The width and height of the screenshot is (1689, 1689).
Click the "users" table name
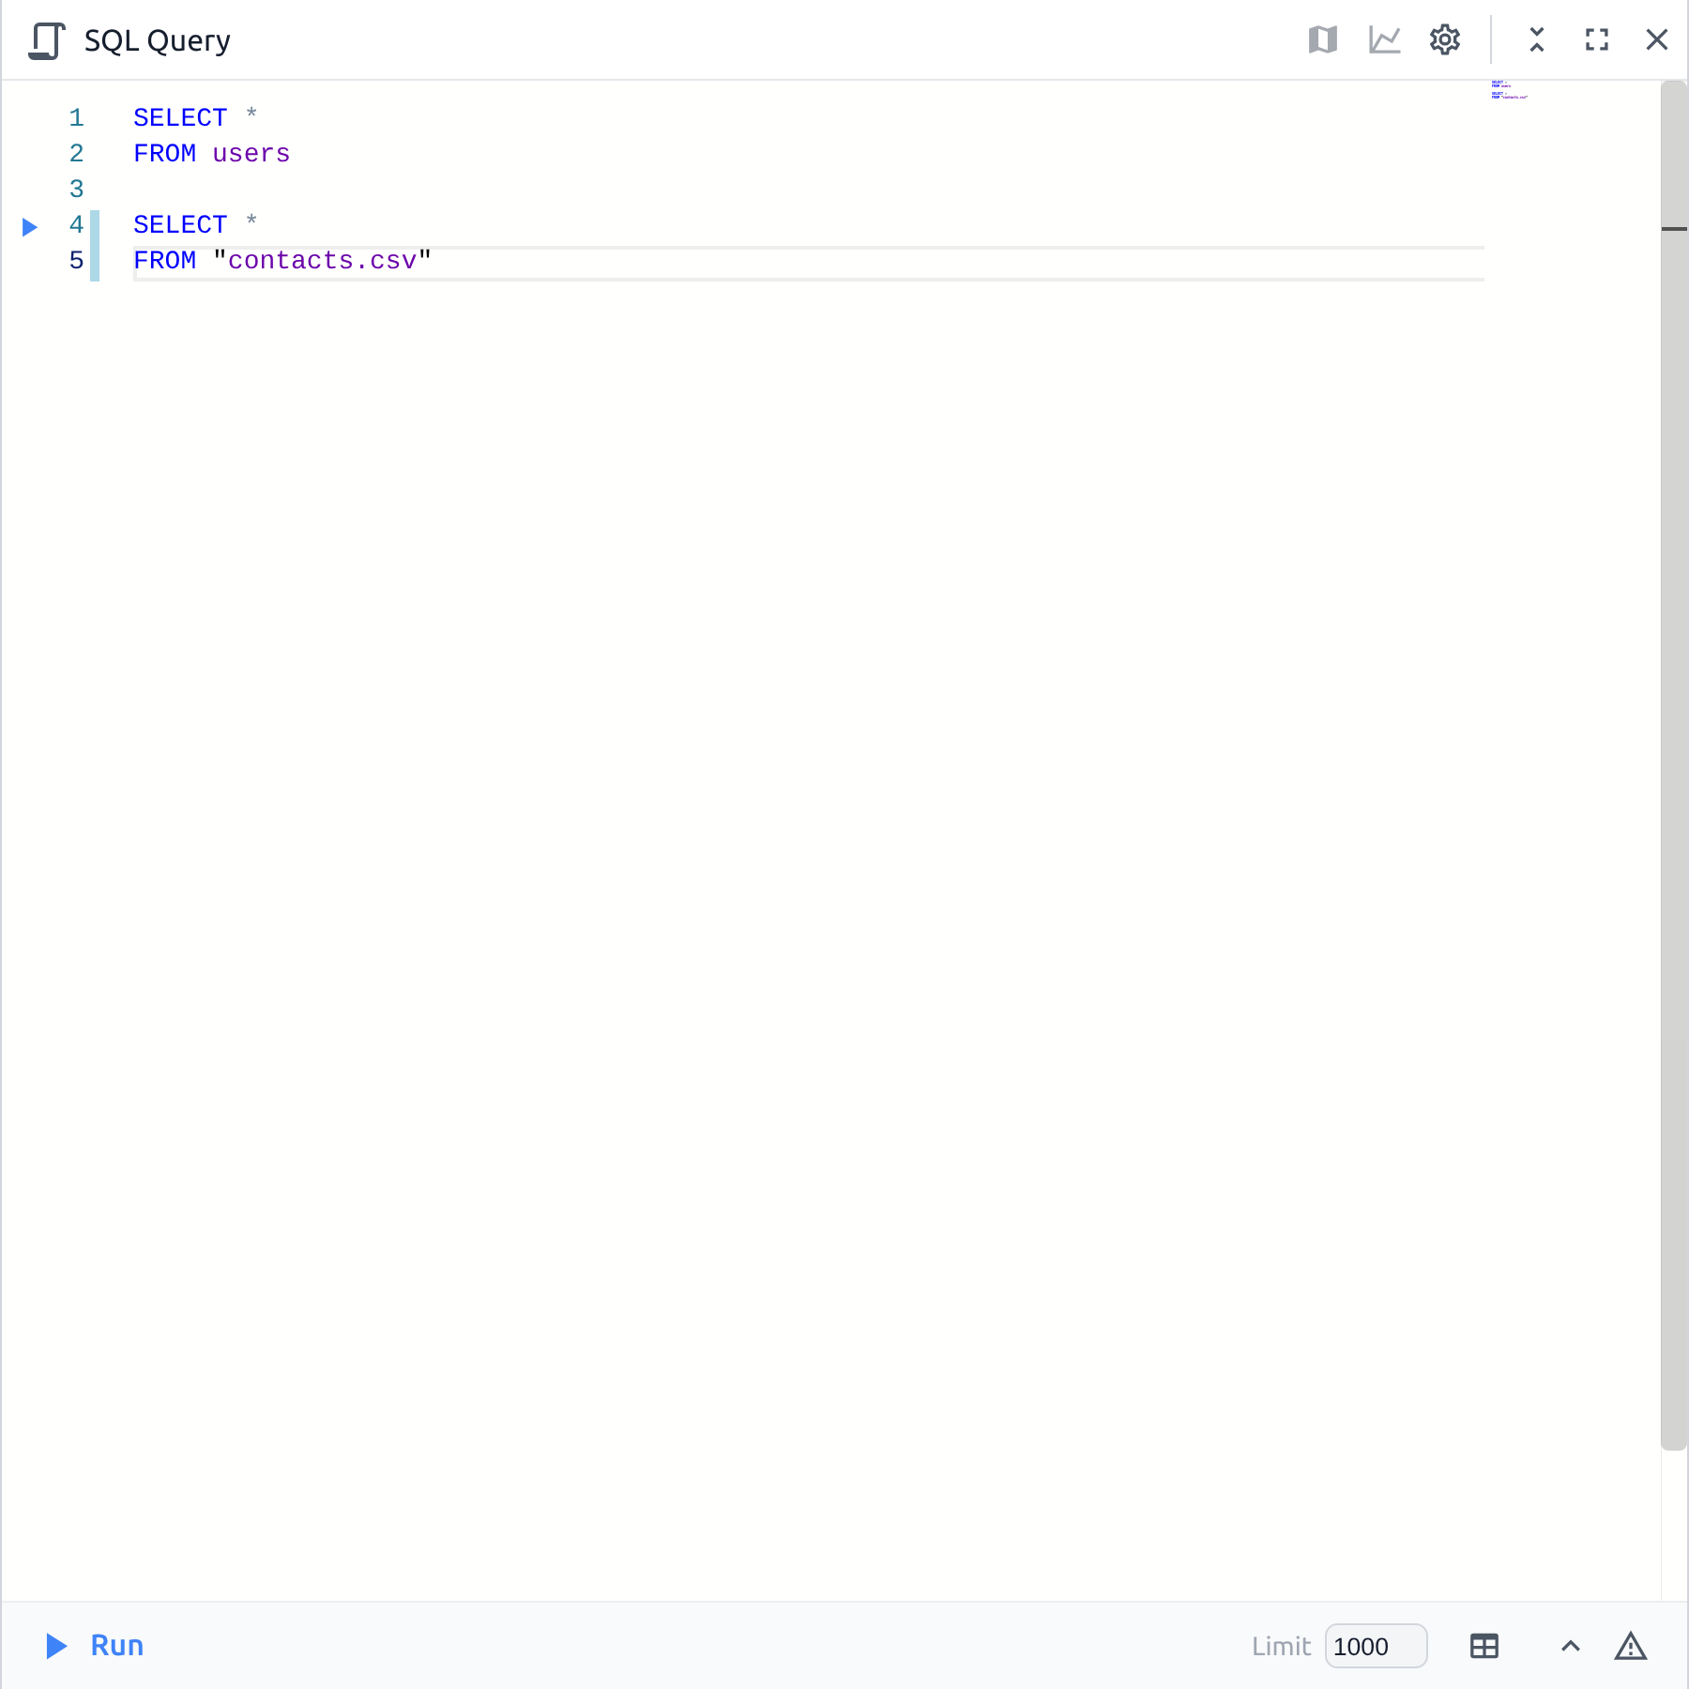point(251,154)
